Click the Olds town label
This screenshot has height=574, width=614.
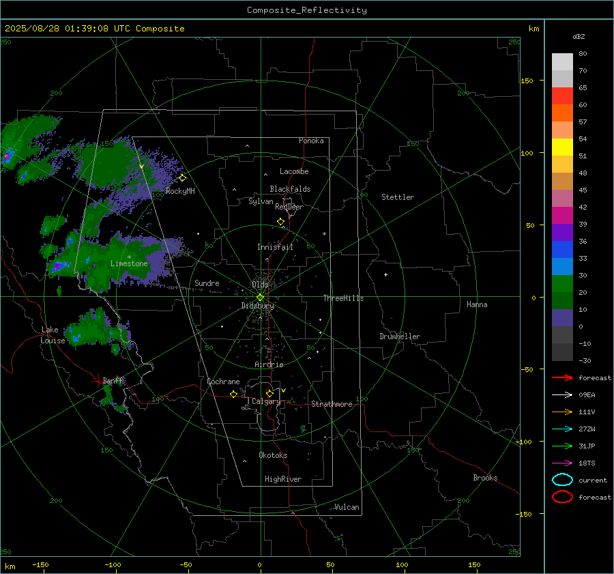(260, 284)
